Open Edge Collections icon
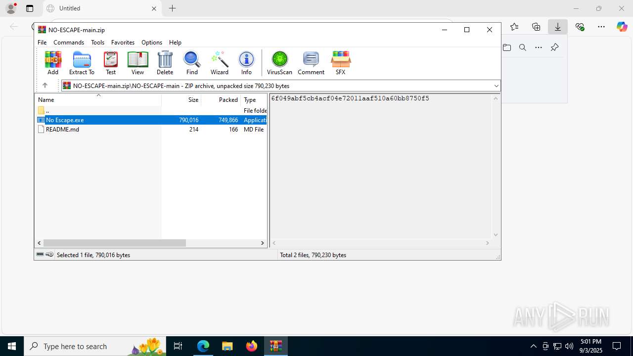Screen dimensions: 633x356 click(536, 27)
